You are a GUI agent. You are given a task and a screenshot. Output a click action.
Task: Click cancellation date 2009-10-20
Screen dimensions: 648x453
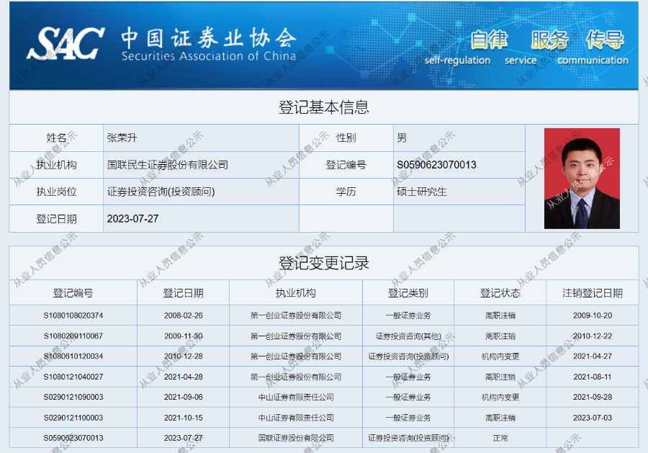pyautogui.click(x=593, y=315)
